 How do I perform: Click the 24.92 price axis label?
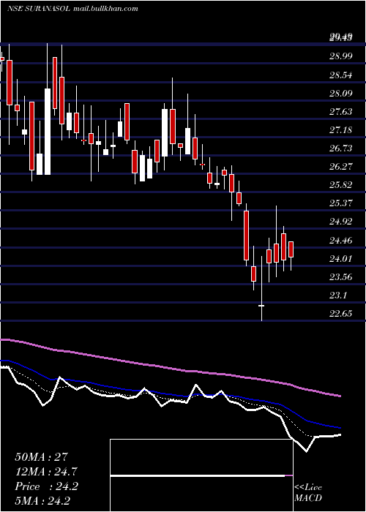coord(341,222)
